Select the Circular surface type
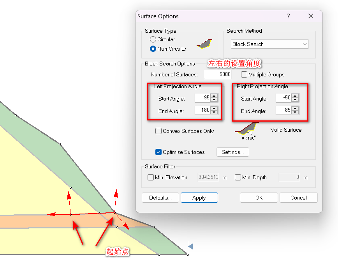This screenshot has width=338, height=265. (153, 39)
